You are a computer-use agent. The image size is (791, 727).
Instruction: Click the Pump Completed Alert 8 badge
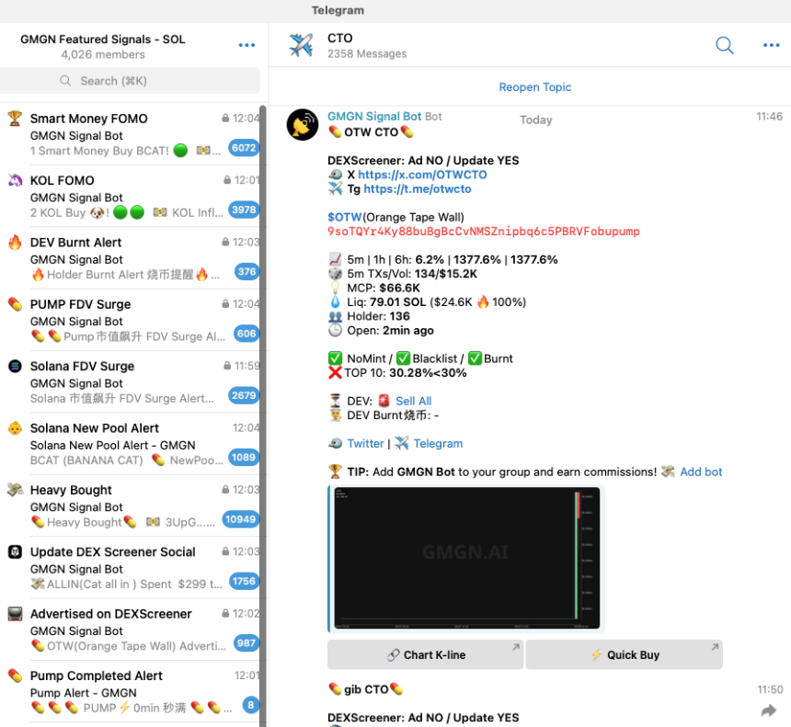(251, 705)
